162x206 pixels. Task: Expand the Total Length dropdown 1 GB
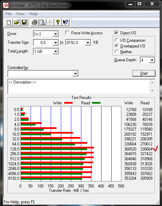[55, 51]
